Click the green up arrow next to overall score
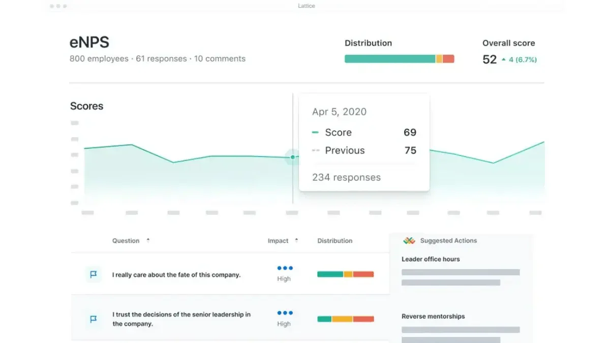The height and width of the screenshot is (343, 610). 504,59
